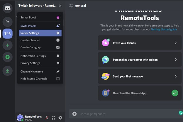This screenshot has height=122, width=183.
Task: Expand Send your first message chevron
Action: click(x=176, y=76)
